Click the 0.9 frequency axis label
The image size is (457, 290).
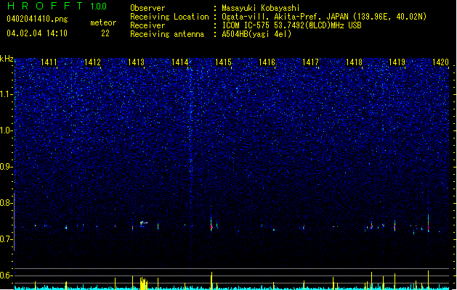tap(6, 167)
